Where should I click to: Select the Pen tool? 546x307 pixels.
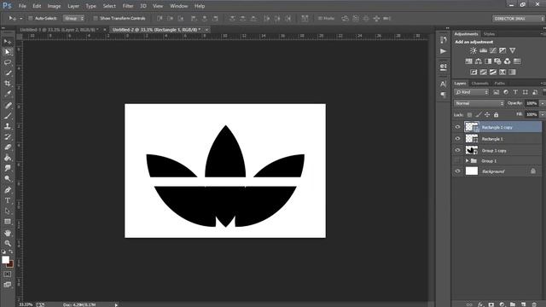pos(8,190)
